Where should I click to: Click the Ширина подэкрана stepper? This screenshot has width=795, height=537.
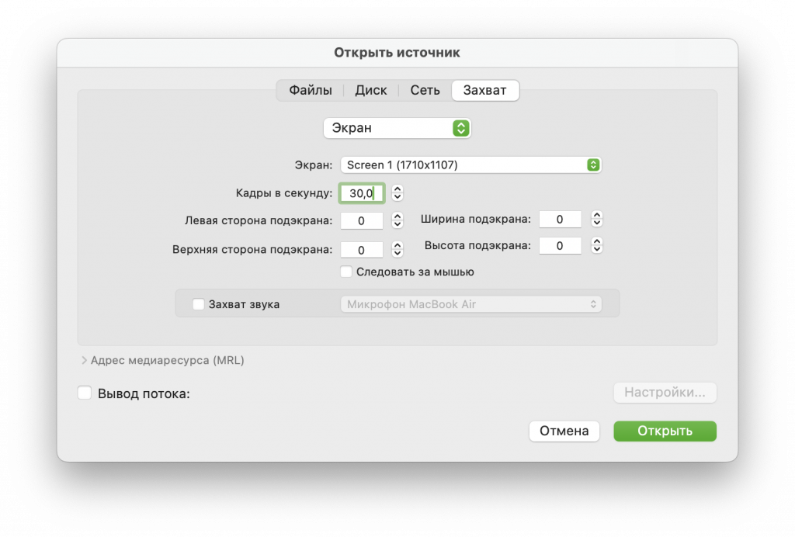click(x=596, y=220)
